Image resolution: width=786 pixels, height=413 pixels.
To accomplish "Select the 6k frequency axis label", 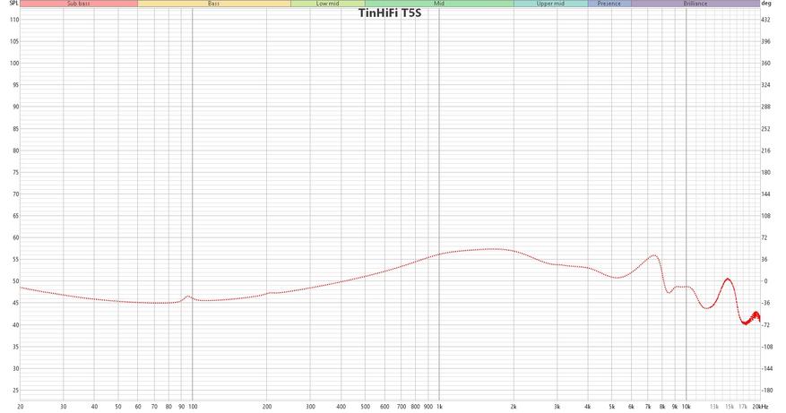I will click(x=632, y=407).
